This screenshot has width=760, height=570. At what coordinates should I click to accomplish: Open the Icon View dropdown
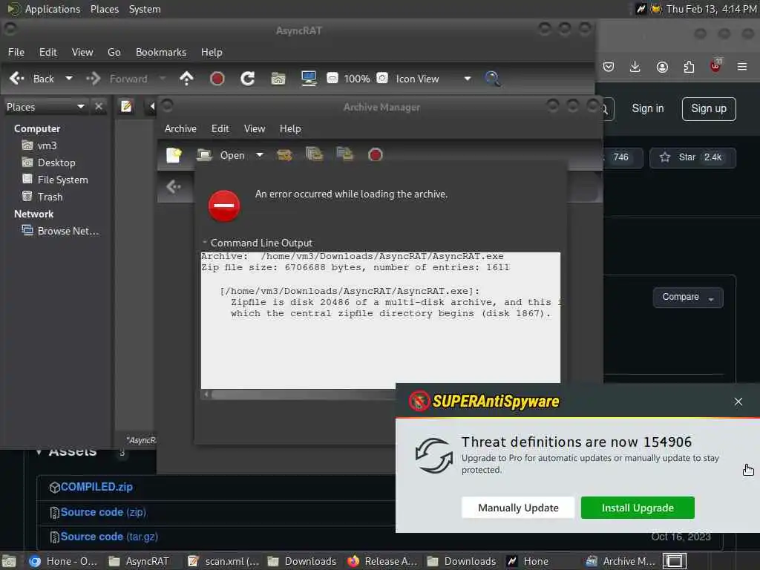(x=433, y=79)
